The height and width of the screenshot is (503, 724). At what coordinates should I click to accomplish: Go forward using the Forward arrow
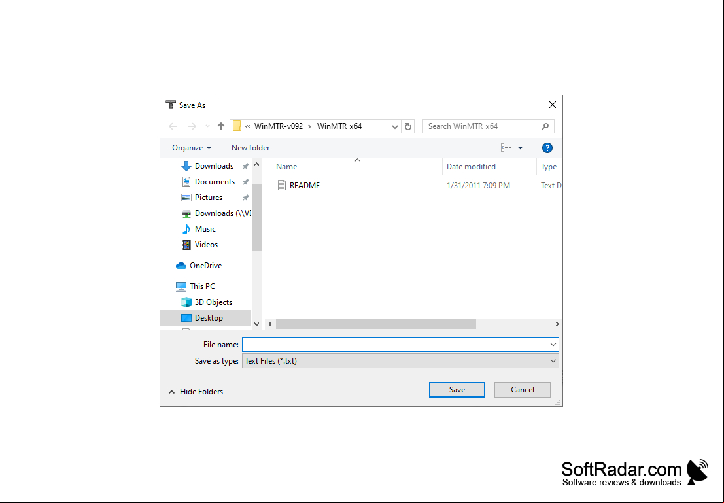(192, 126)
